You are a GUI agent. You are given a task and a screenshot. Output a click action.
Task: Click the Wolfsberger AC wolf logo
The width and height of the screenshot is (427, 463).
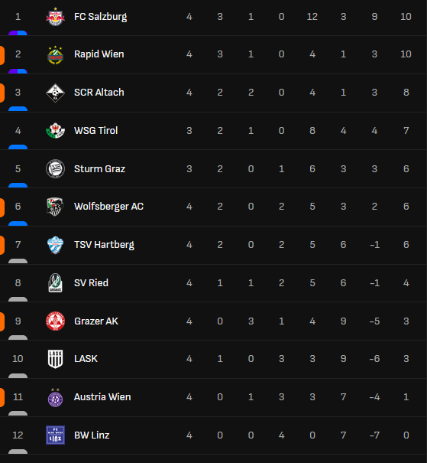coord(56,207)
